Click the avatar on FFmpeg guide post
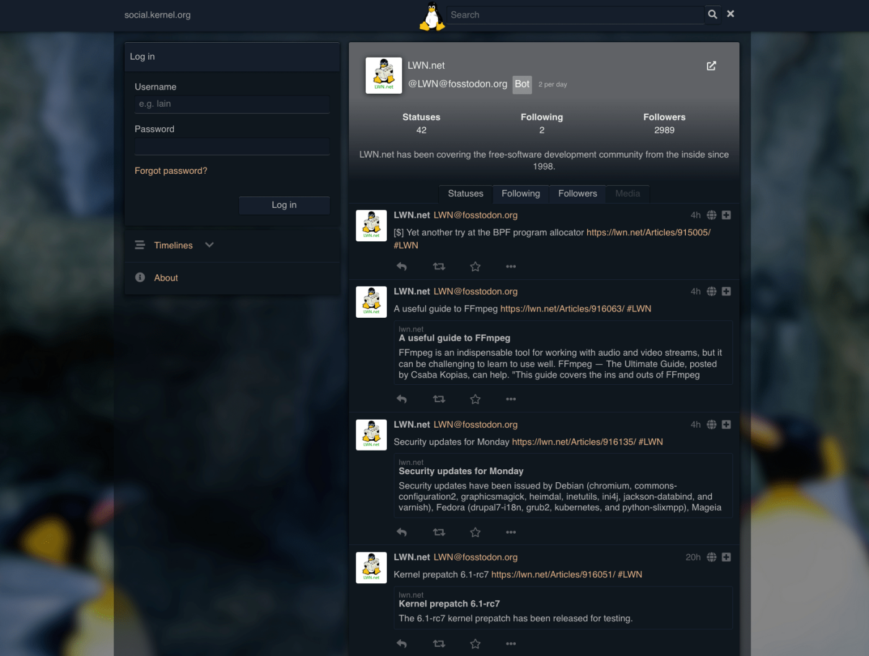This screenshot has width=869, height=656. coord(371,302)
